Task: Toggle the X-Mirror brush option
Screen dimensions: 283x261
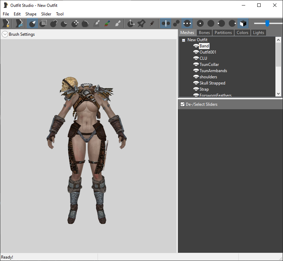Action: tap(166, 23)
